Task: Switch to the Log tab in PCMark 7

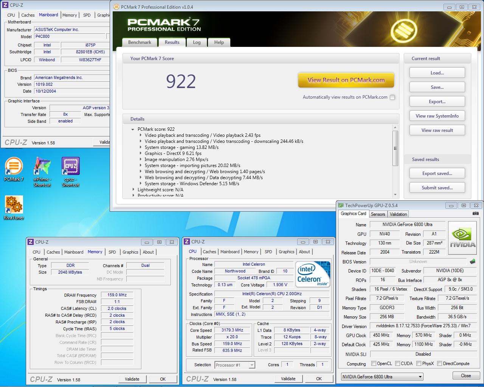Action: [x=197, y=42]
